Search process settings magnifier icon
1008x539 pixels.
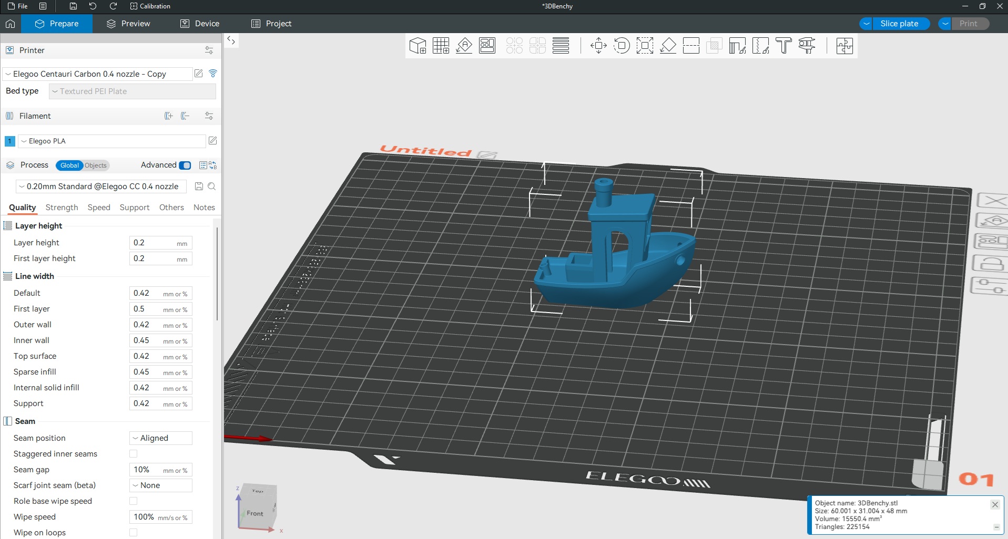[x=212, y=186]
